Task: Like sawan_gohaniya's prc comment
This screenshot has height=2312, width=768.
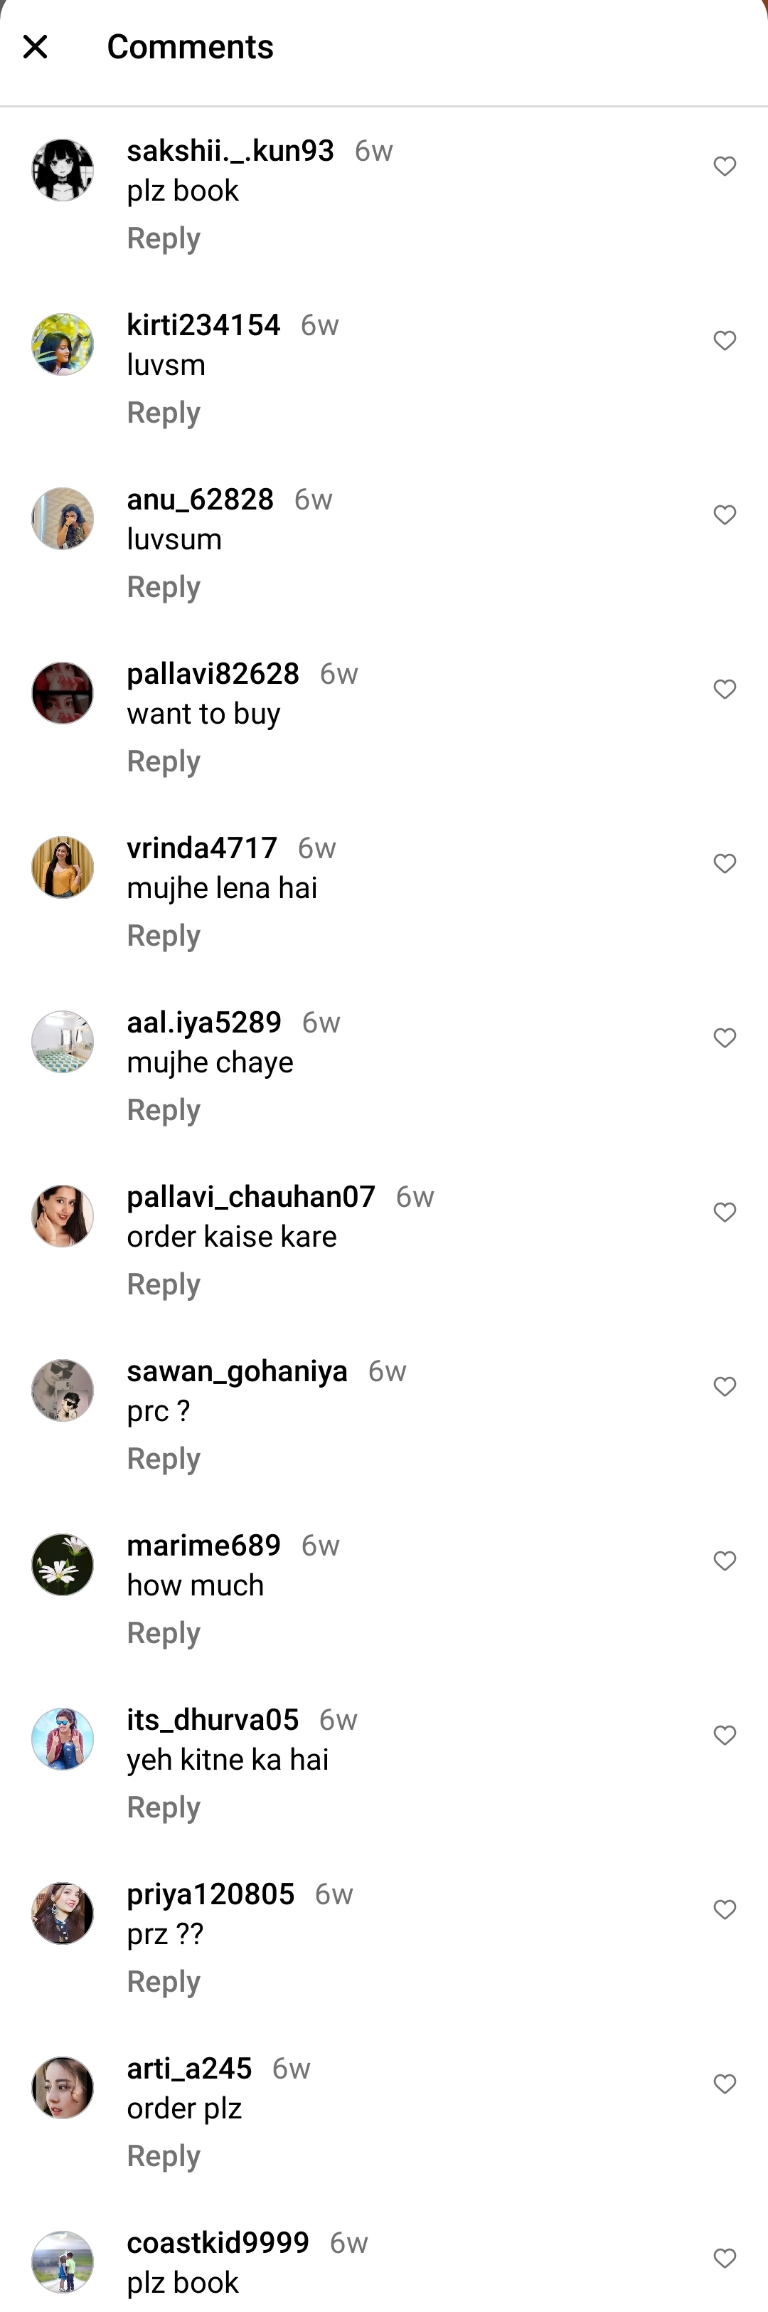Action: (x=724, y=1387)
